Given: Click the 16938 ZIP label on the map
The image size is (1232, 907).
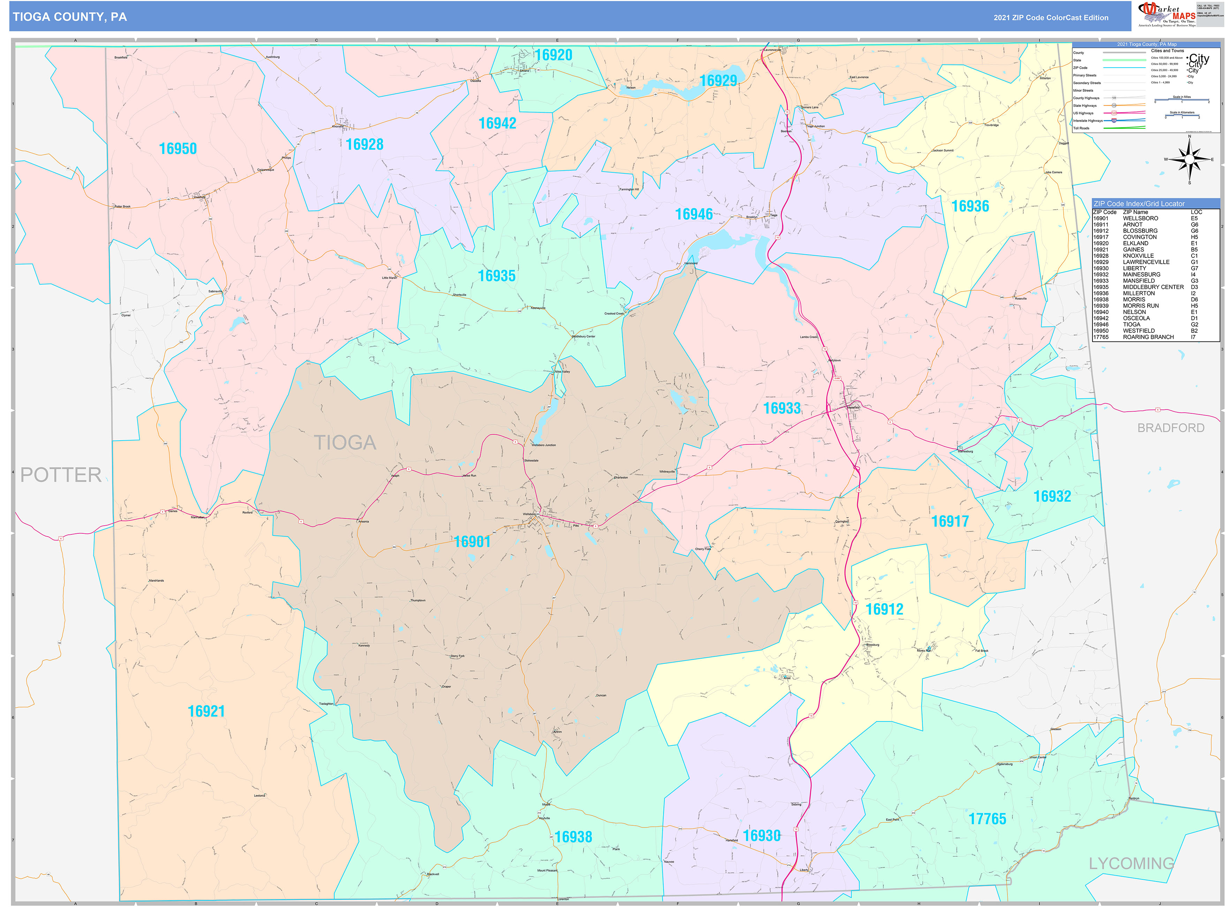Looking at the screenshot, I should (x=574, y=837).
